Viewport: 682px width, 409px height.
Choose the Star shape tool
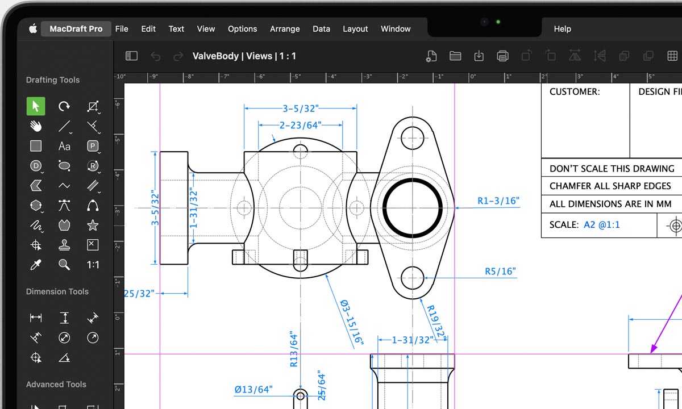click(93, 226)
